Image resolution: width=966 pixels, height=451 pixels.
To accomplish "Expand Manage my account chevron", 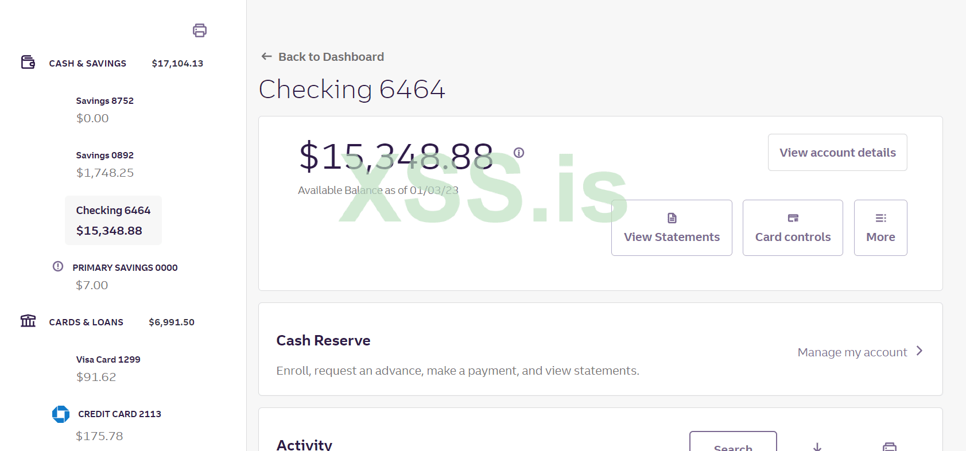I will [920, 351].
